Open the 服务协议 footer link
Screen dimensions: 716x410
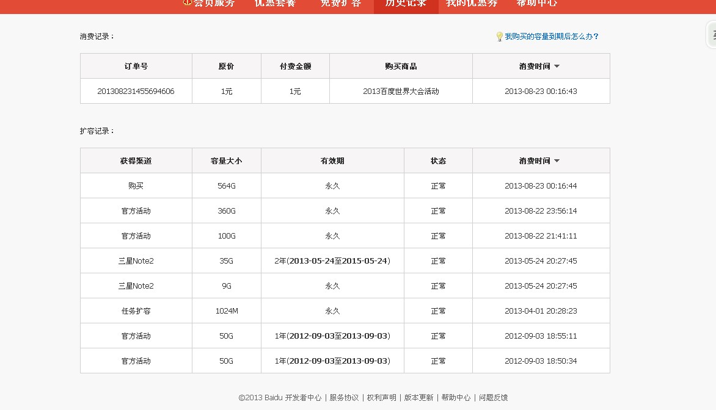click(344, 398)
